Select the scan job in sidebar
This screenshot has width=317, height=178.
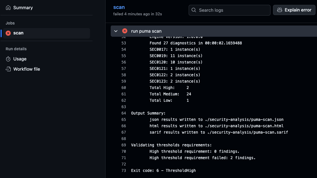18,33
